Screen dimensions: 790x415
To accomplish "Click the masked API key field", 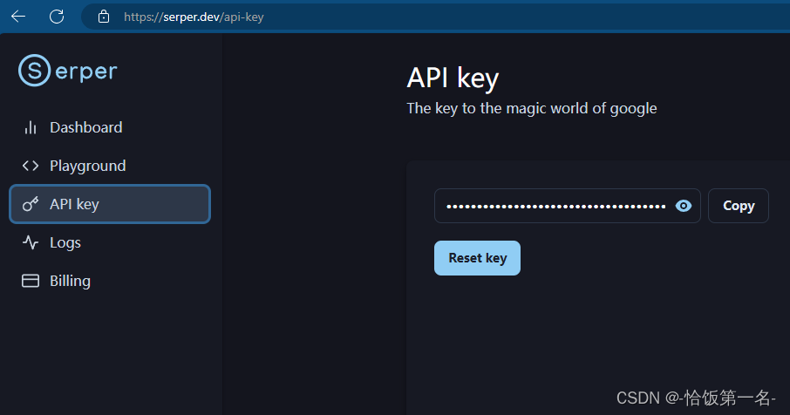I will tap(568, 206).
